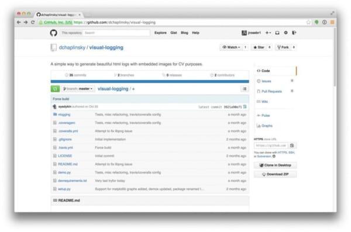Expand the Watch dropdown
Viewport: 351px width, 232px height.
coord(231,47)
